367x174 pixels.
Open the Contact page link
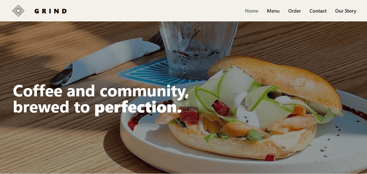(x=318, y=11)
